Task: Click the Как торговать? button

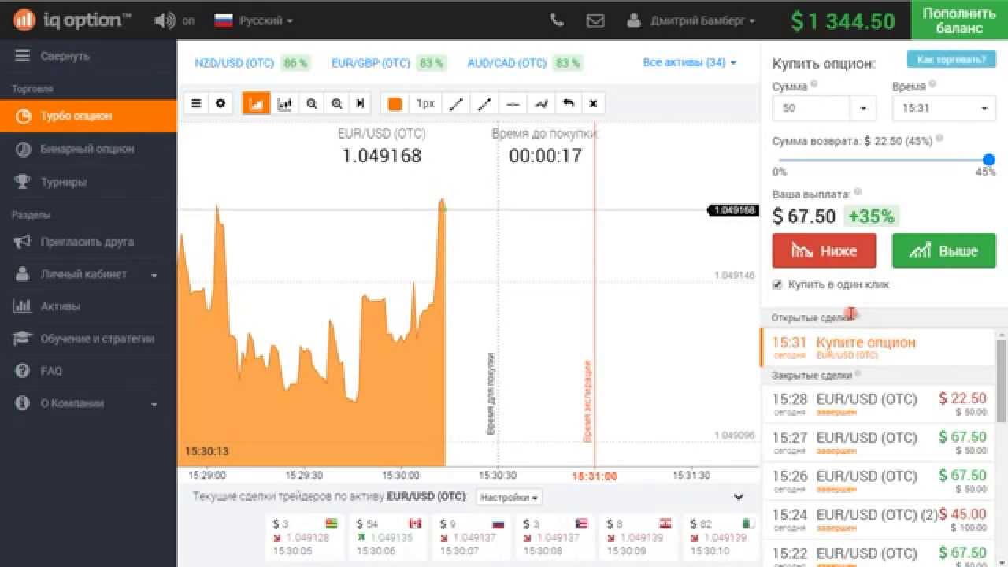Action: (x=951, y=60)
